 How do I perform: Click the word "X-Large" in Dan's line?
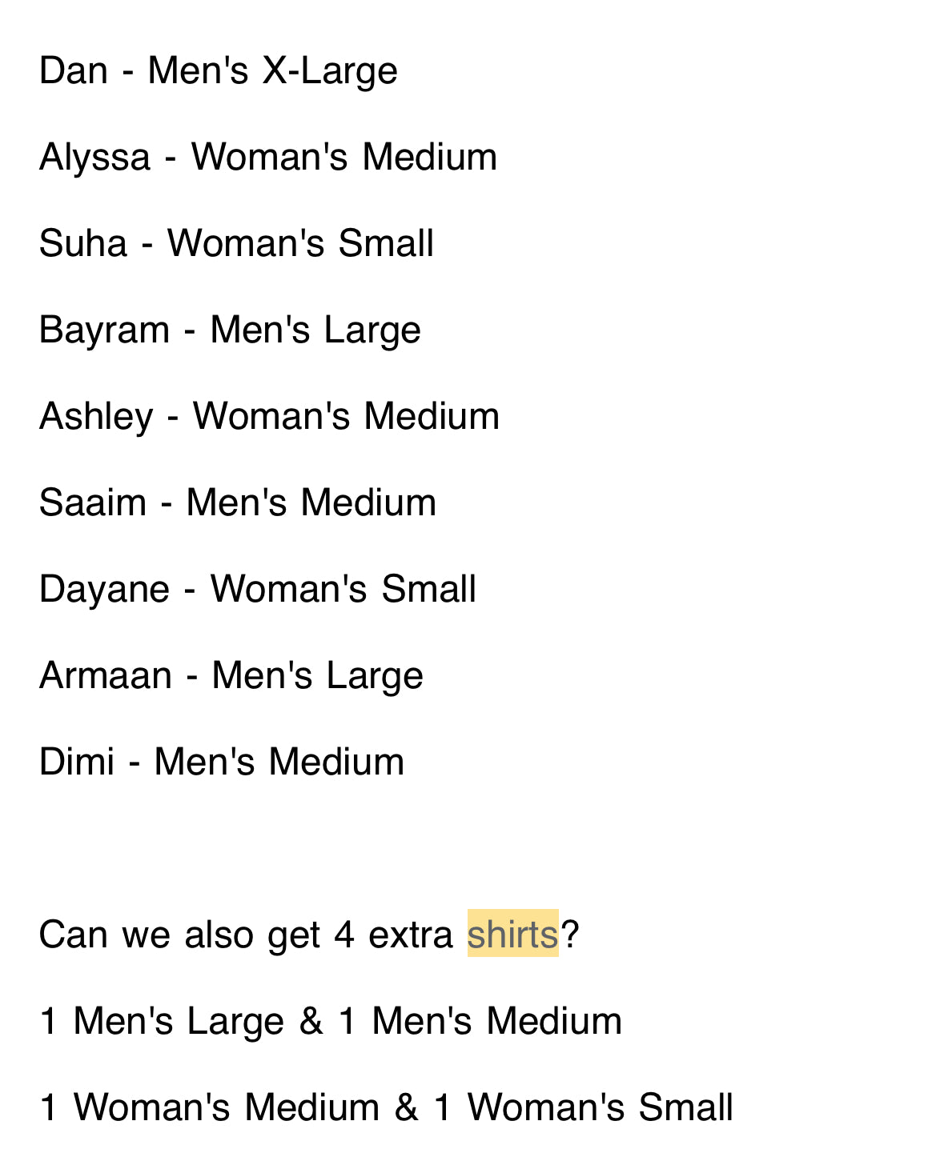point(330,70)
